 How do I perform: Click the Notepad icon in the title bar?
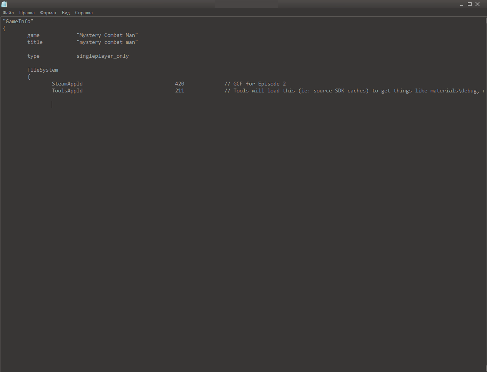click(x=4, y=4)
